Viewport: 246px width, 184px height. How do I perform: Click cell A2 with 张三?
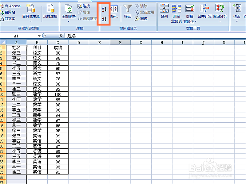coord(16,53)
